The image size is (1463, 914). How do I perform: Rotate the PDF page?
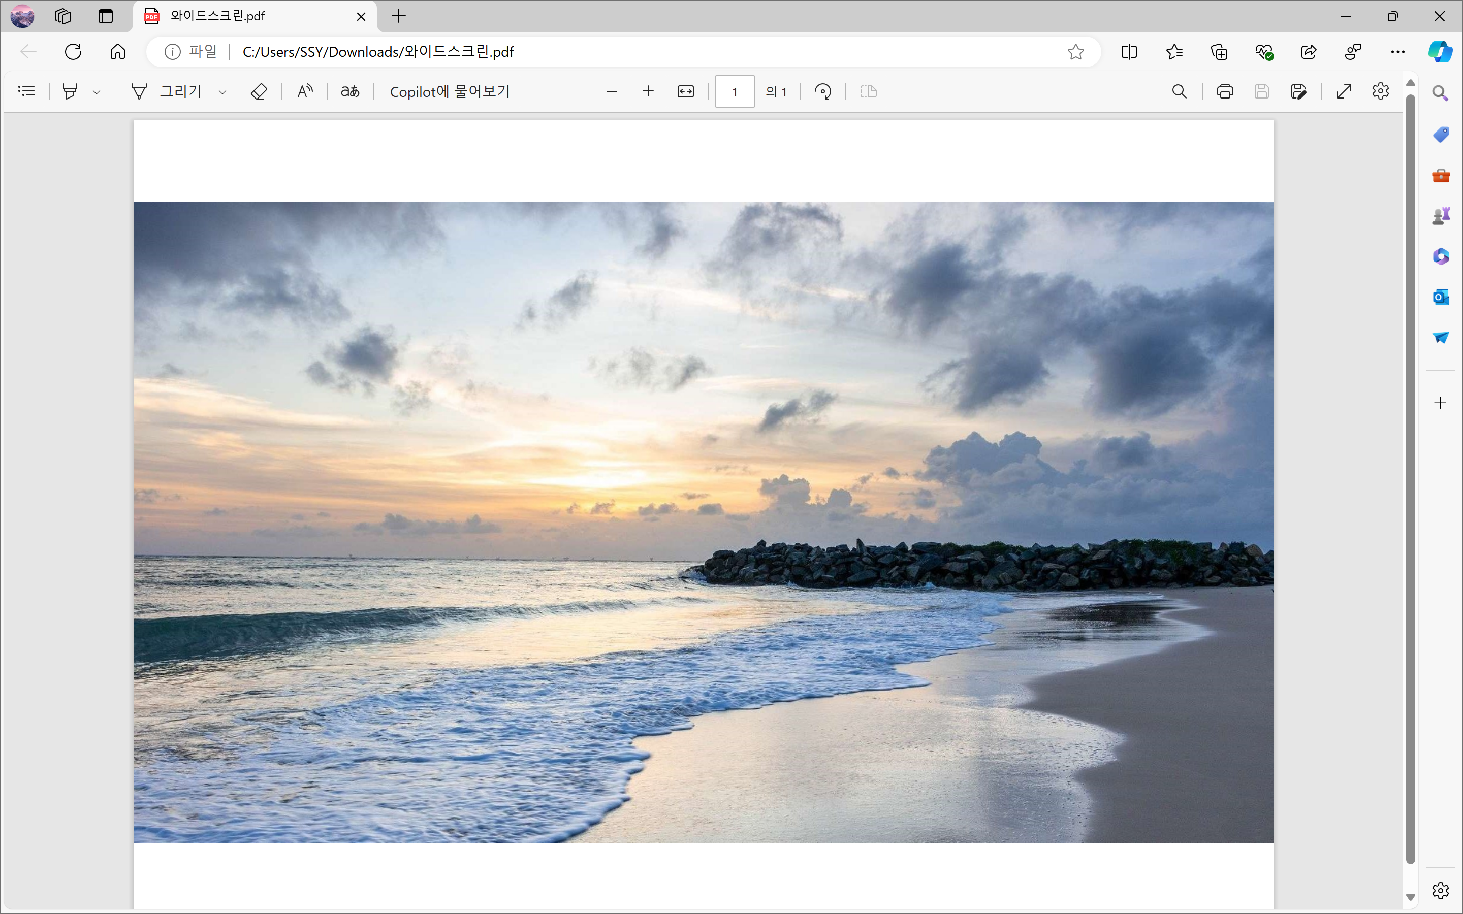point(823,91)
